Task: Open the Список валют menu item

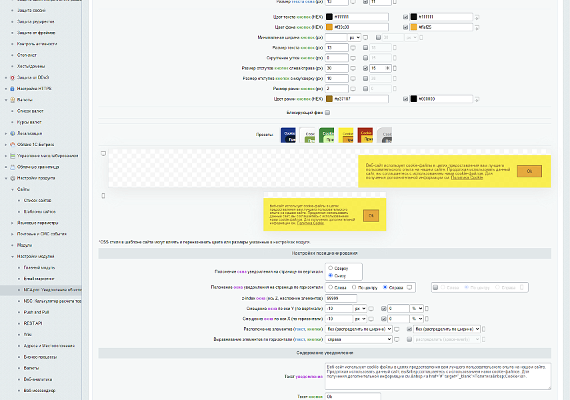Action: pyautogui.click(x=30, y=111)
